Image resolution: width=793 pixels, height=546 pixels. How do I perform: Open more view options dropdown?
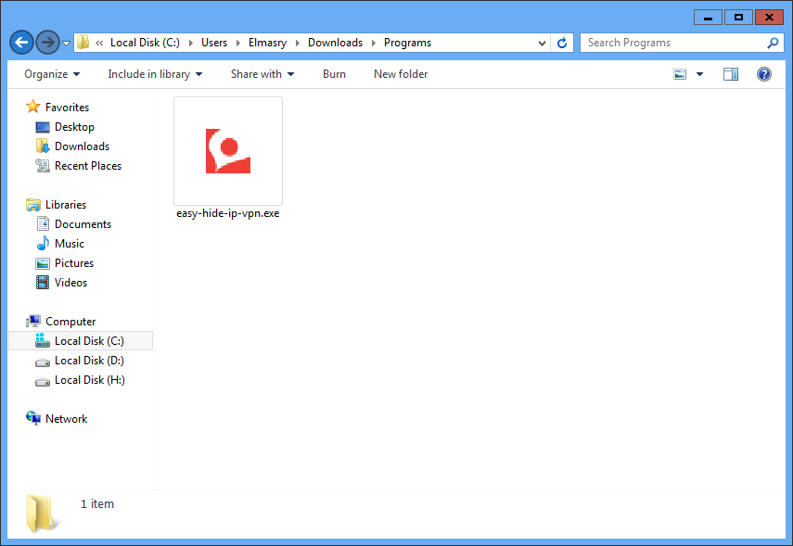coord(700,74)
